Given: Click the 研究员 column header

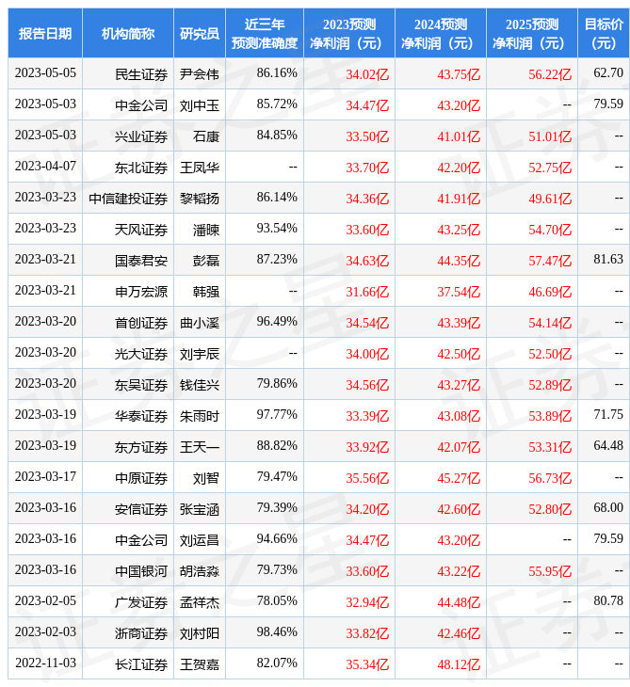Looking at the screenshot, I should coord(200,33).
